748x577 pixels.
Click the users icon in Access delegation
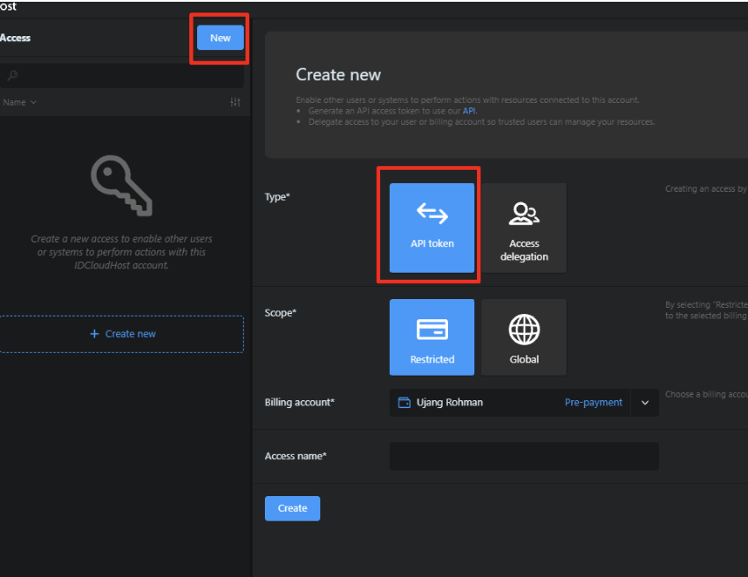524,213
